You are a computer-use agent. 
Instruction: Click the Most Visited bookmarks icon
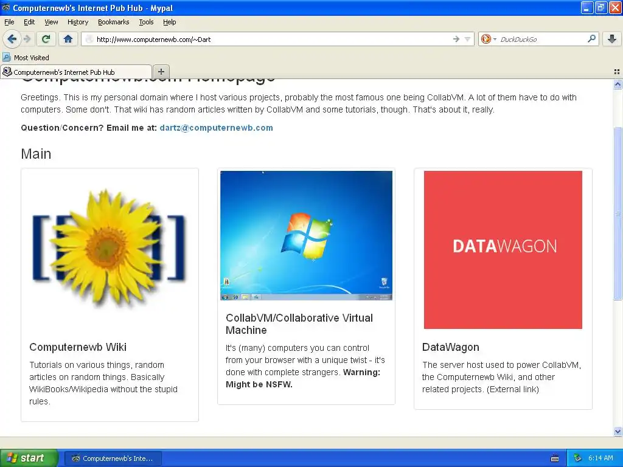[x=7, y=57]
